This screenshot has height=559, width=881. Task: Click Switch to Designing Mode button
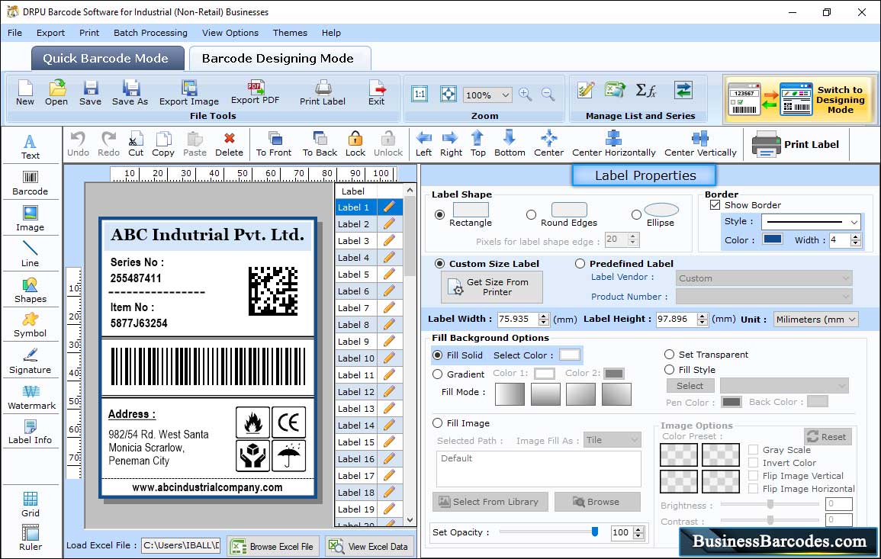[x=799, y=99]
